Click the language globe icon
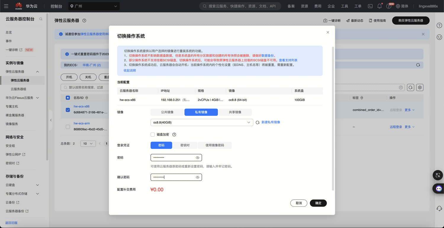The height and width of the screenshot is (228, 444). coord(398,6)
